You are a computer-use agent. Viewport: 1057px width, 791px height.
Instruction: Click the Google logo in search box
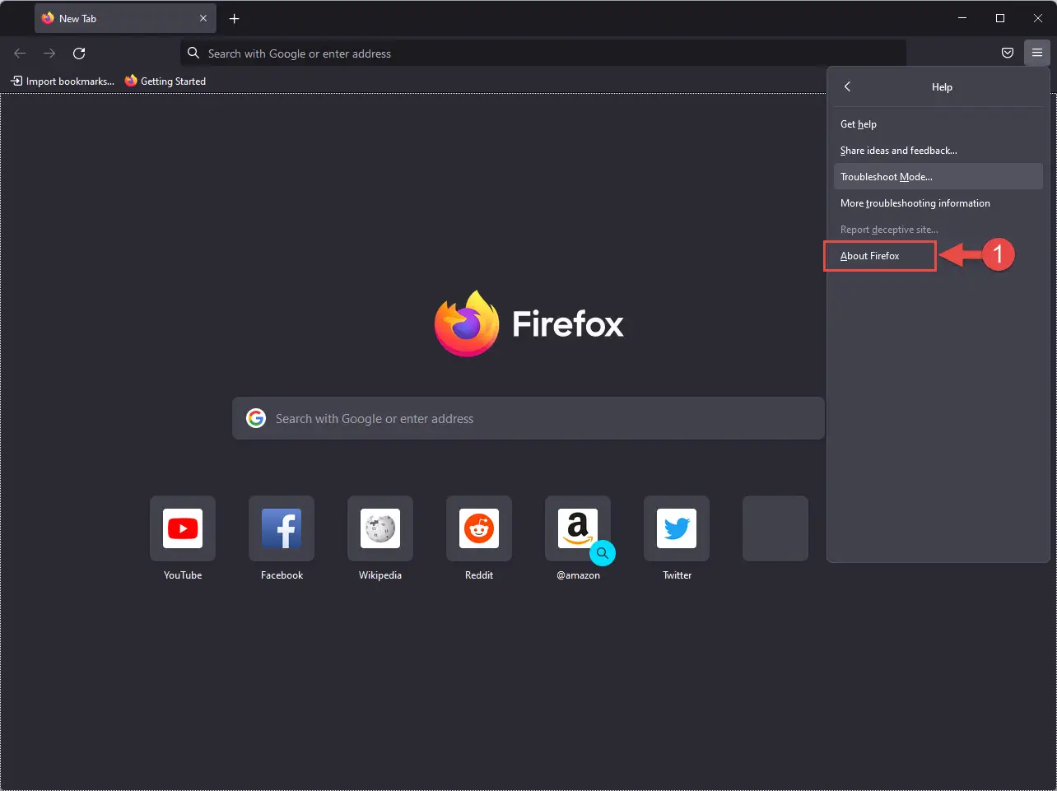point(256,418)
